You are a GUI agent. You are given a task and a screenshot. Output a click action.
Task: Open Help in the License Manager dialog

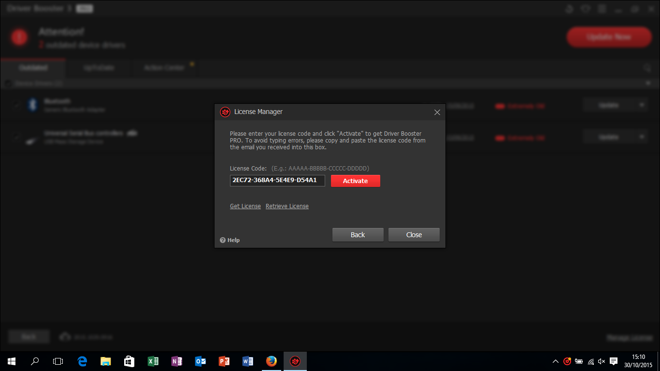[230, 240]
